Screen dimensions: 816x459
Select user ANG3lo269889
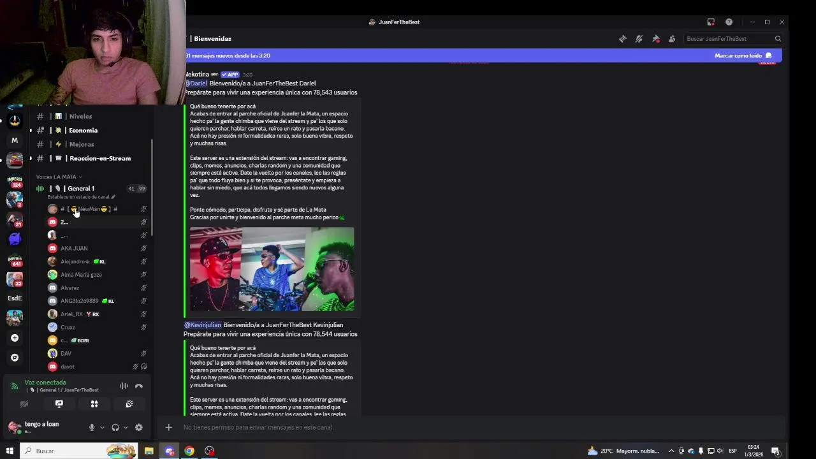tap(98, 301)
